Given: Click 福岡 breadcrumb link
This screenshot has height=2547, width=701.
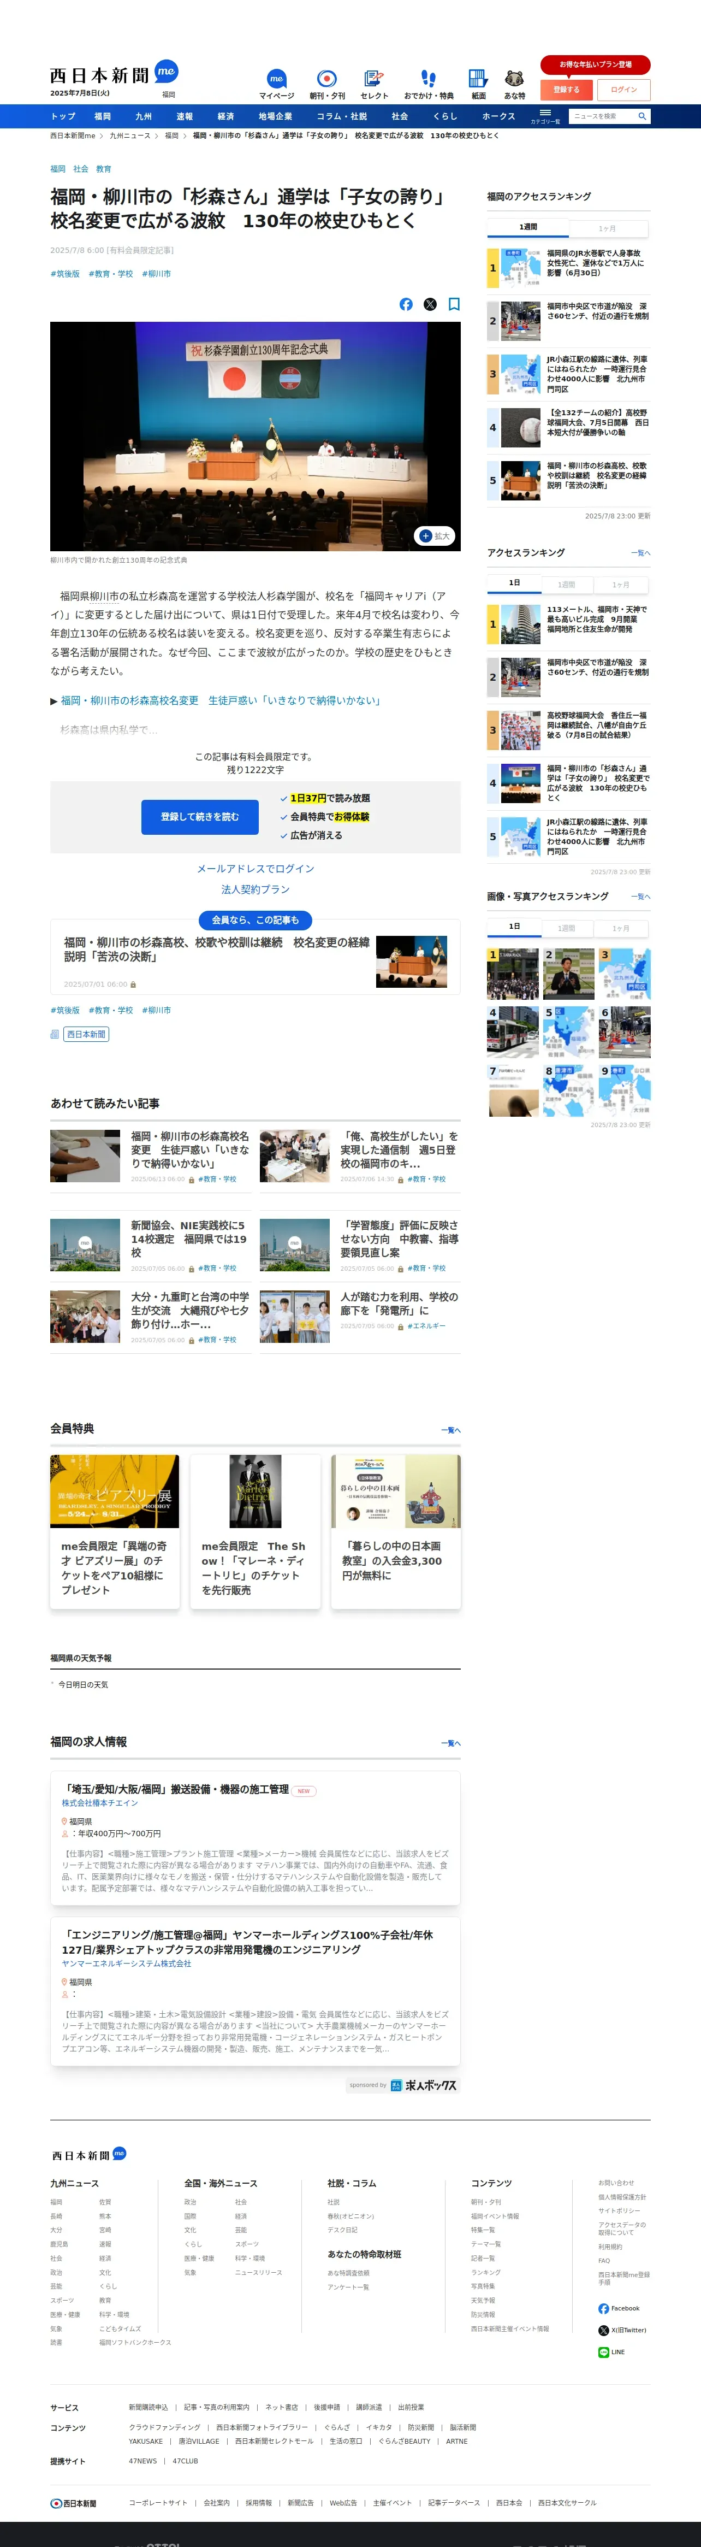Looking at the screenshot, I should [x=172, y=135].
